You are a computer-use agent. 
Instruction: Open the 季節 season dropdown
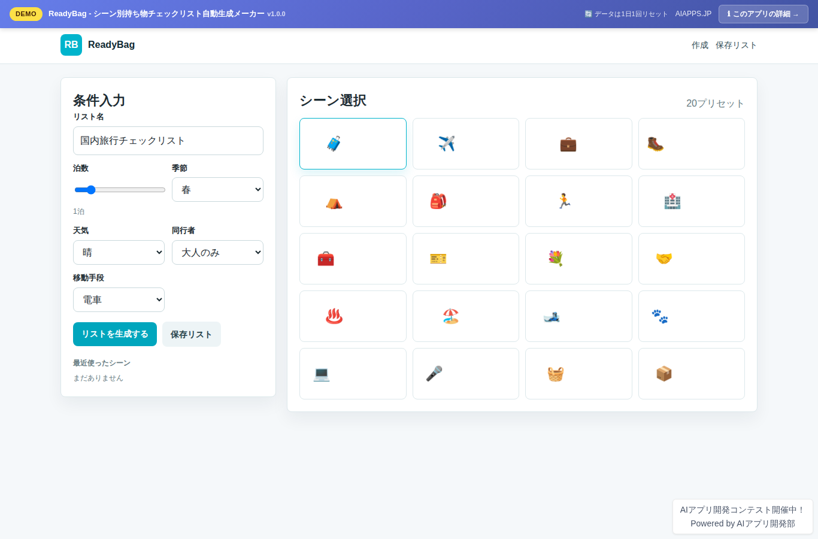(217, 189)
